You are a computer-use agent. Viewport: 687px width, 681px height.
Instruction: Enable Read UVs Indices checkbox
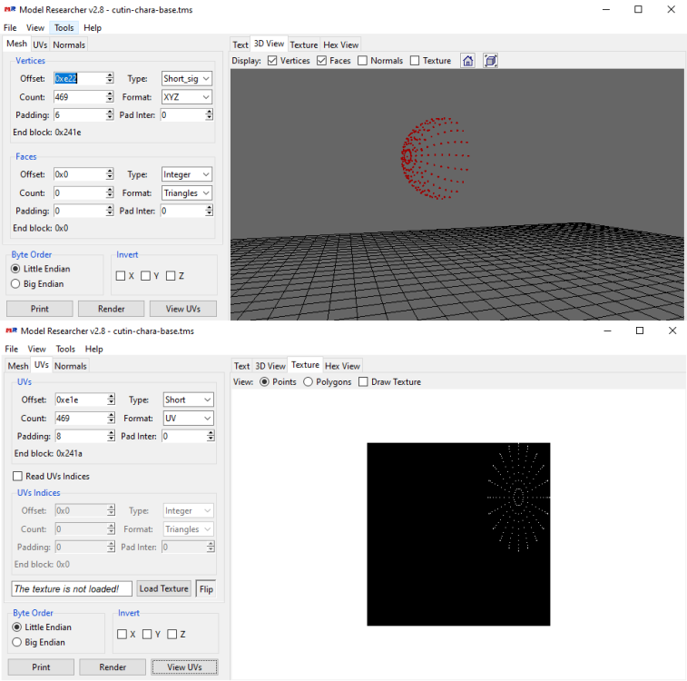click(x=17, y=476)
